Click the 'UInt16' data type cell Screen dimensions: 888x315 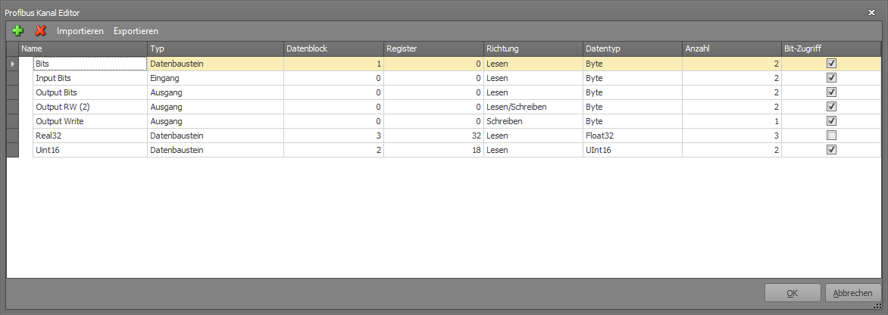pos(633,150)
